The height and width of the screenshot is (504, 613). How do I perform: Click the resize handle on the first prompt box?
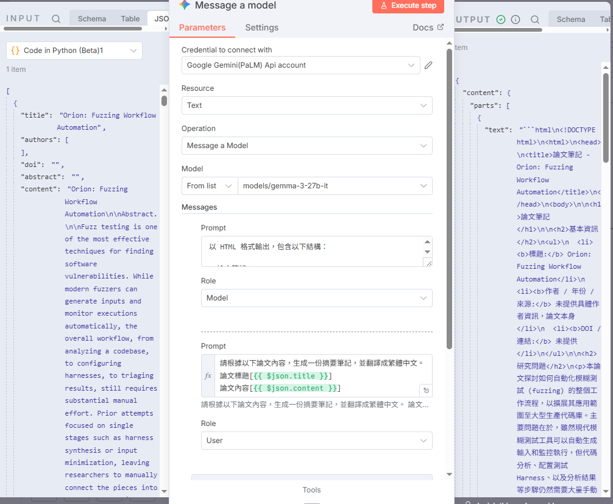pyautogui.click(x=429, y=263)
